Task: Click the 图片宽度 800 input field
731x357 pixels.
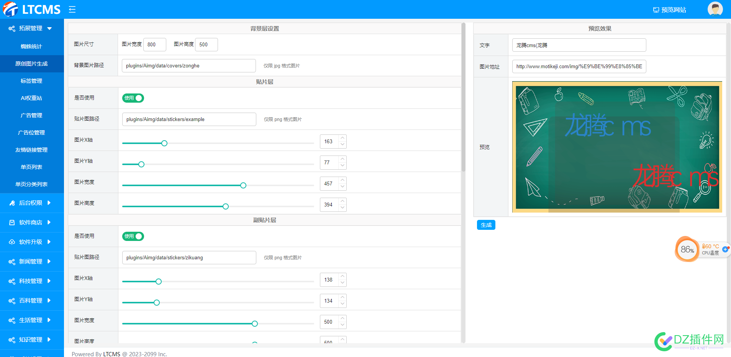Action: (155, 44)
